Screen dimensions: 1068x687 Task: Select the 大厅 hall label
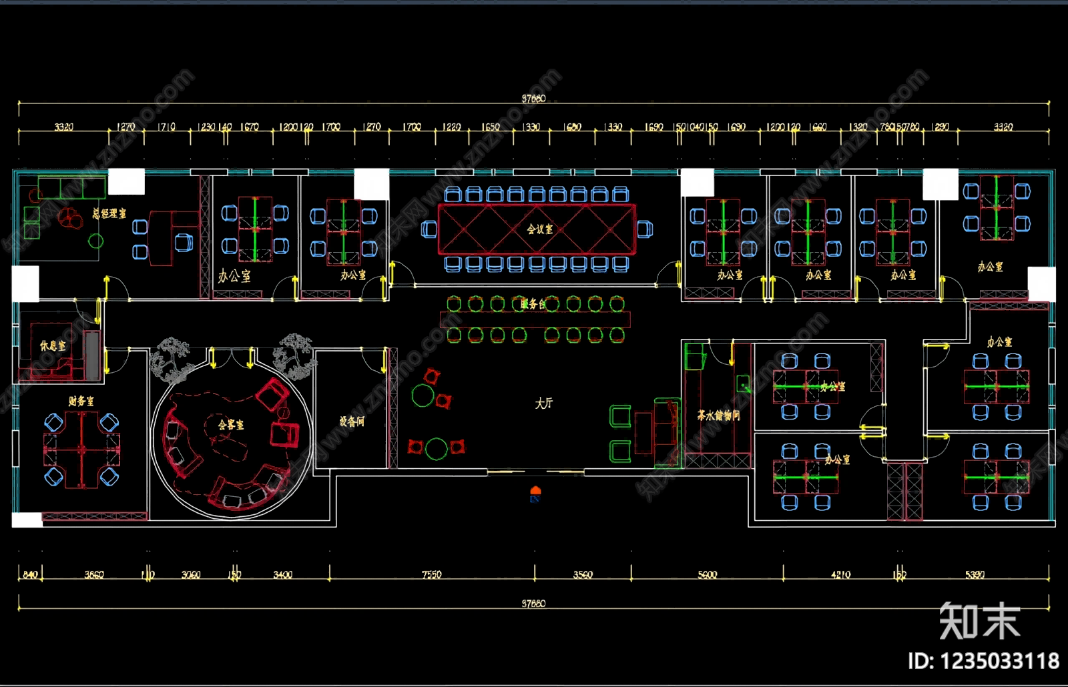coord(544,404)
